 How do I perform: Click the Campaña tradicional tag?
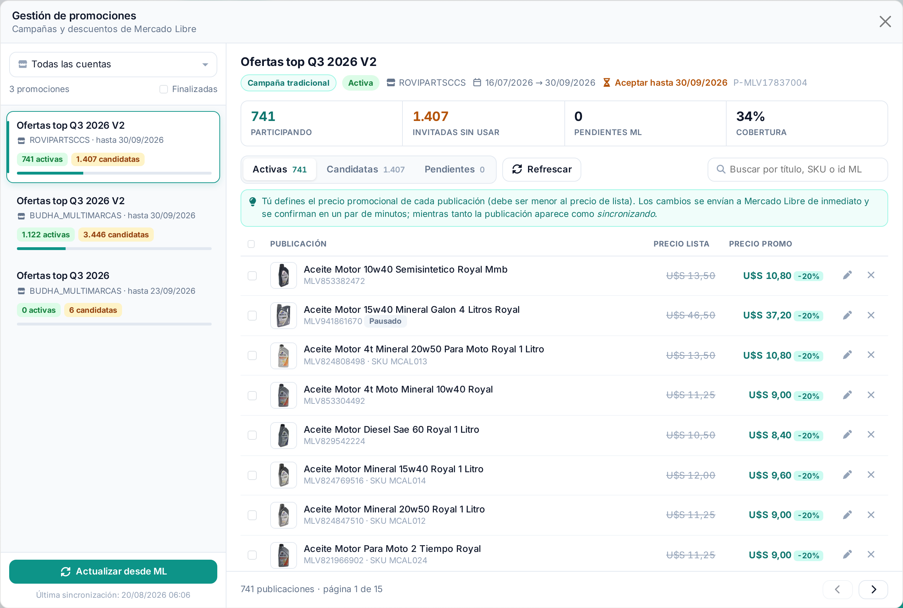click(289, 83)
